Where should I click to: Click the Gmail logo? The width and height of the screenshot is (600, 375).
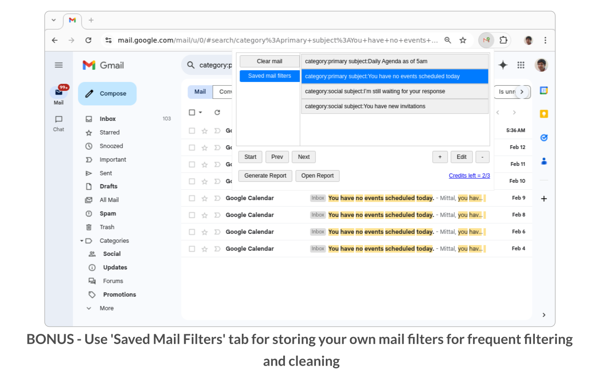point(103,65)
